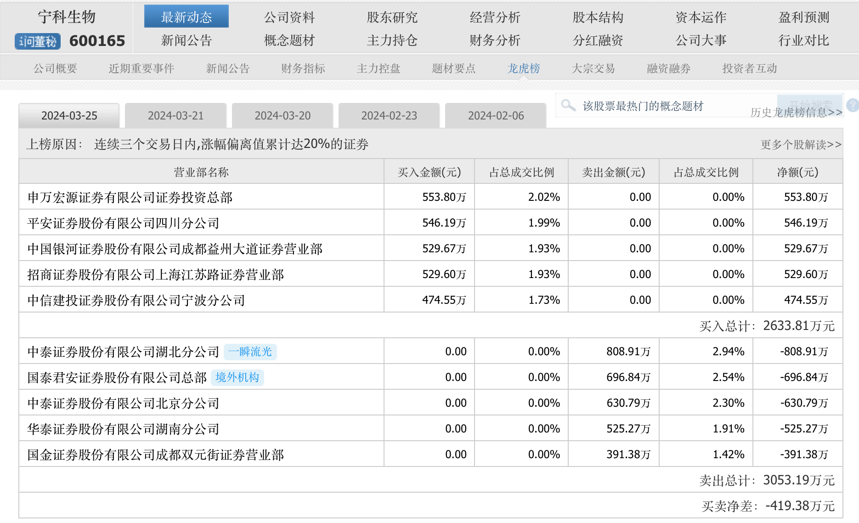Open 历史龙虎榜信息 link
Screen dimensions: 859x523
coord(796,113)
